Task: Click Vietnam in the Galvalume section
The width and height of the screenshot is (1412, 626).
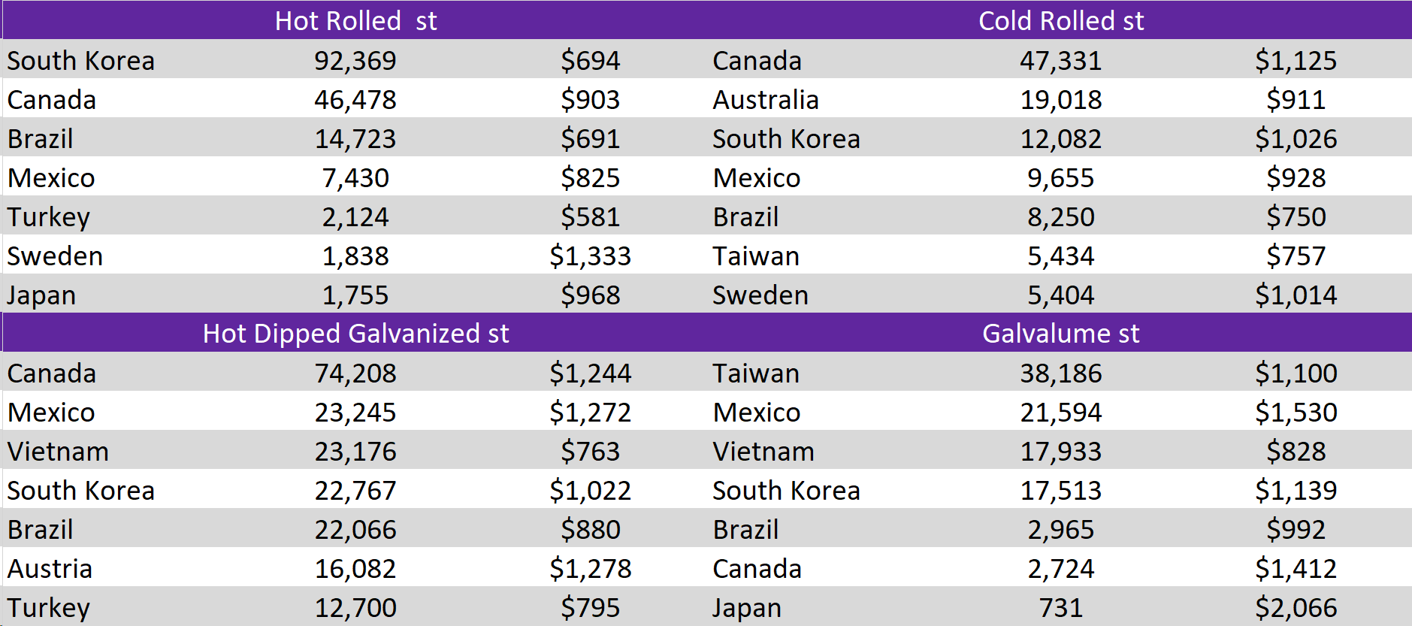Action: click(x=763, y=452)
